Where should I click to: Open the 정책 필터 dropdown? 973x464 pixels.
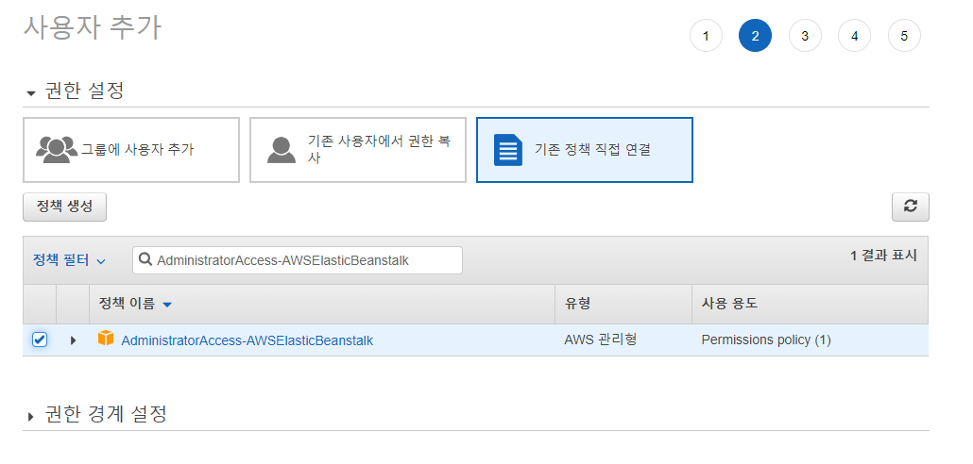tap(69, 260)
